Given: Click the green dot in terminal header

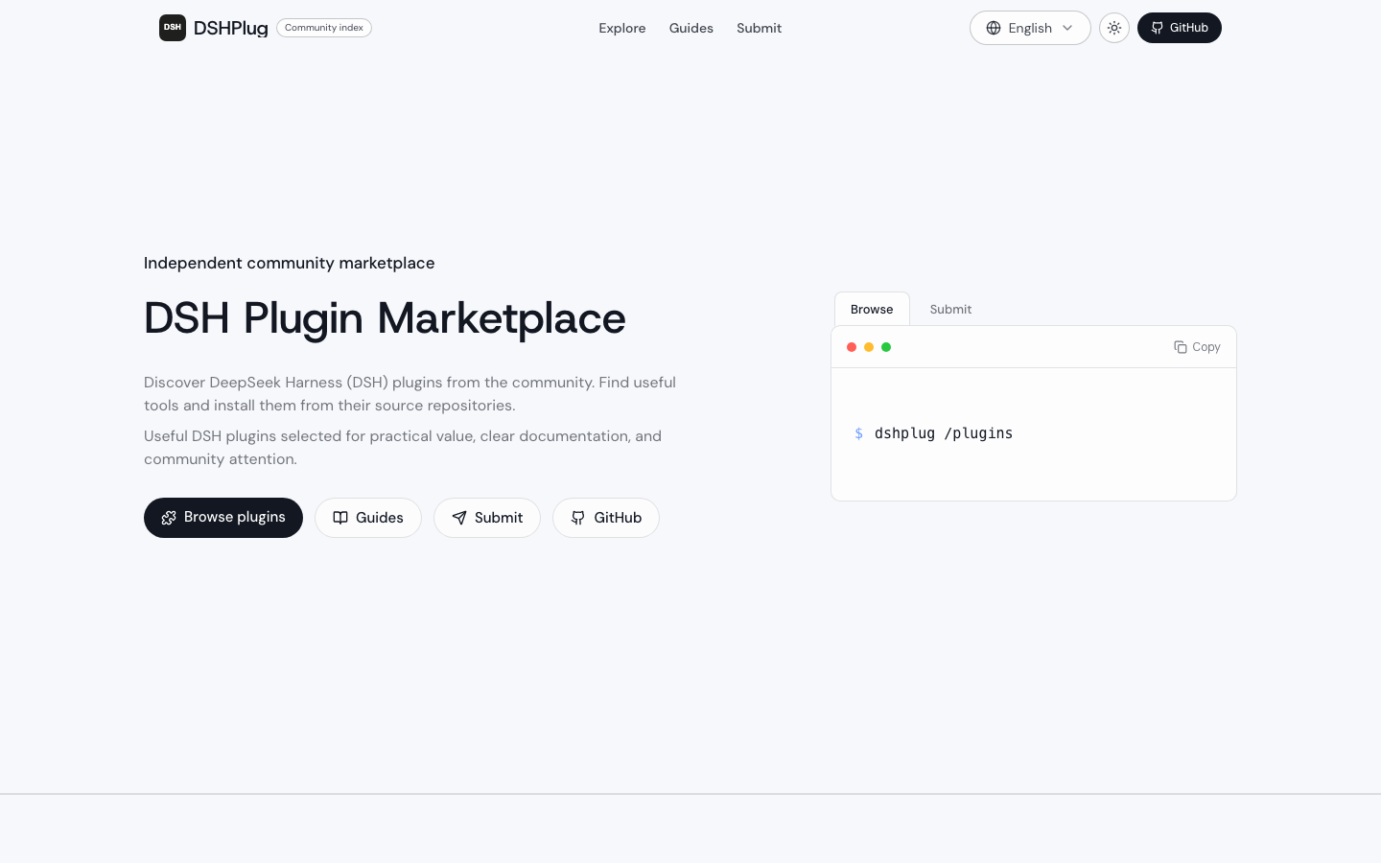Looking at the screenshot, I should point(886,347).
